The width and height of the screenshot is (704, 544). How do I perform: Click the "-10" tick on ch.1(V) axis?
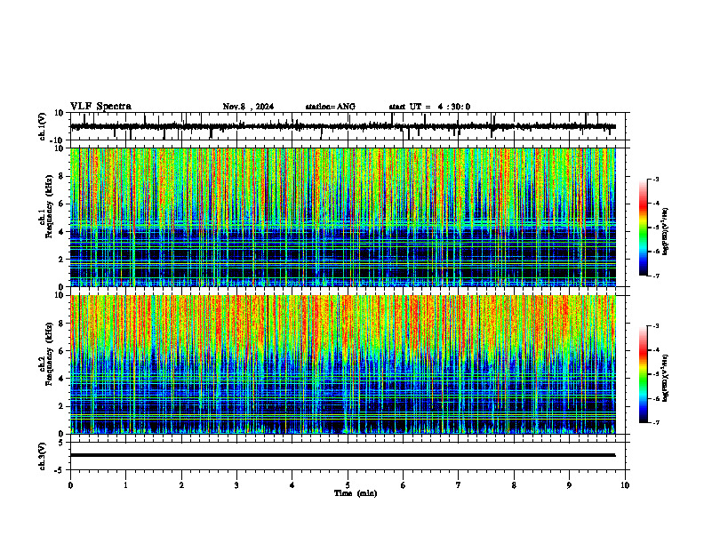coord(57,140)
